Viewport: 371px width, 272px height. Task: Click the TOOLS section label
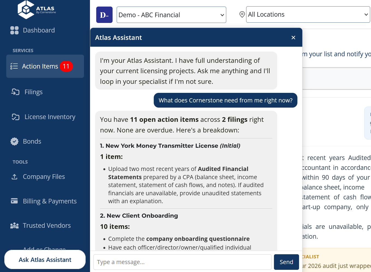pos(20,162)
